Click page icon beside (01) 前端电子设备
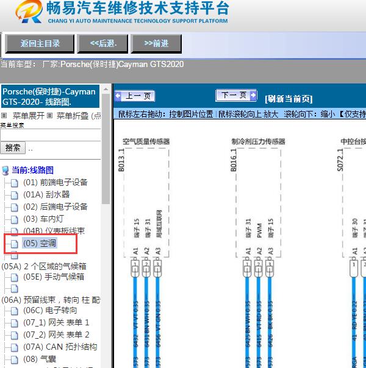 pyautogui.click(x=14, y=183)
